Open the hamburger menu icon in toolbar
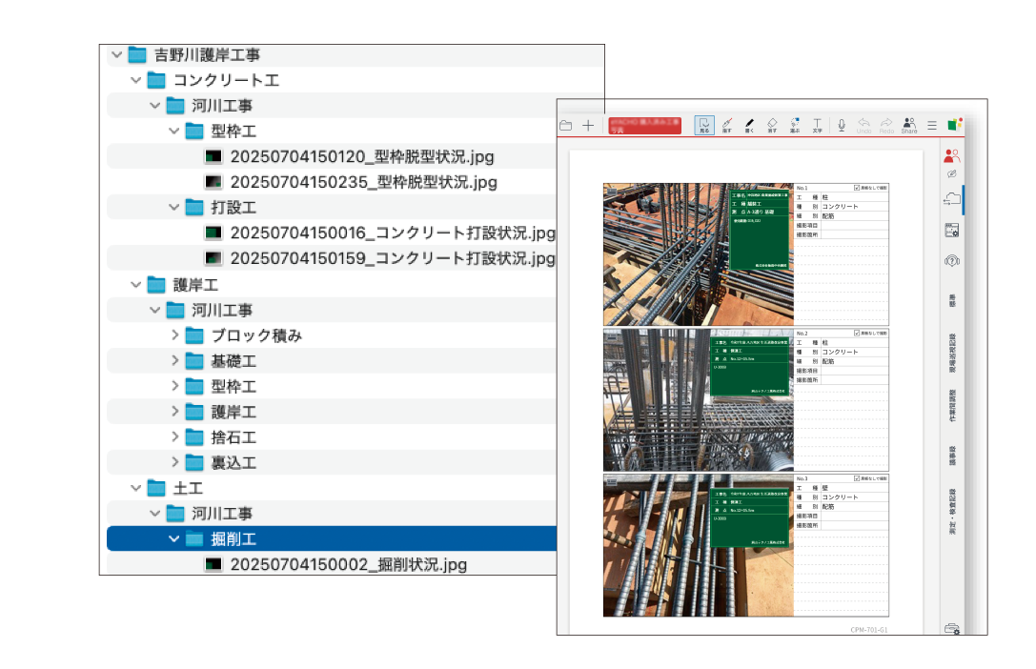 [933, 125]
